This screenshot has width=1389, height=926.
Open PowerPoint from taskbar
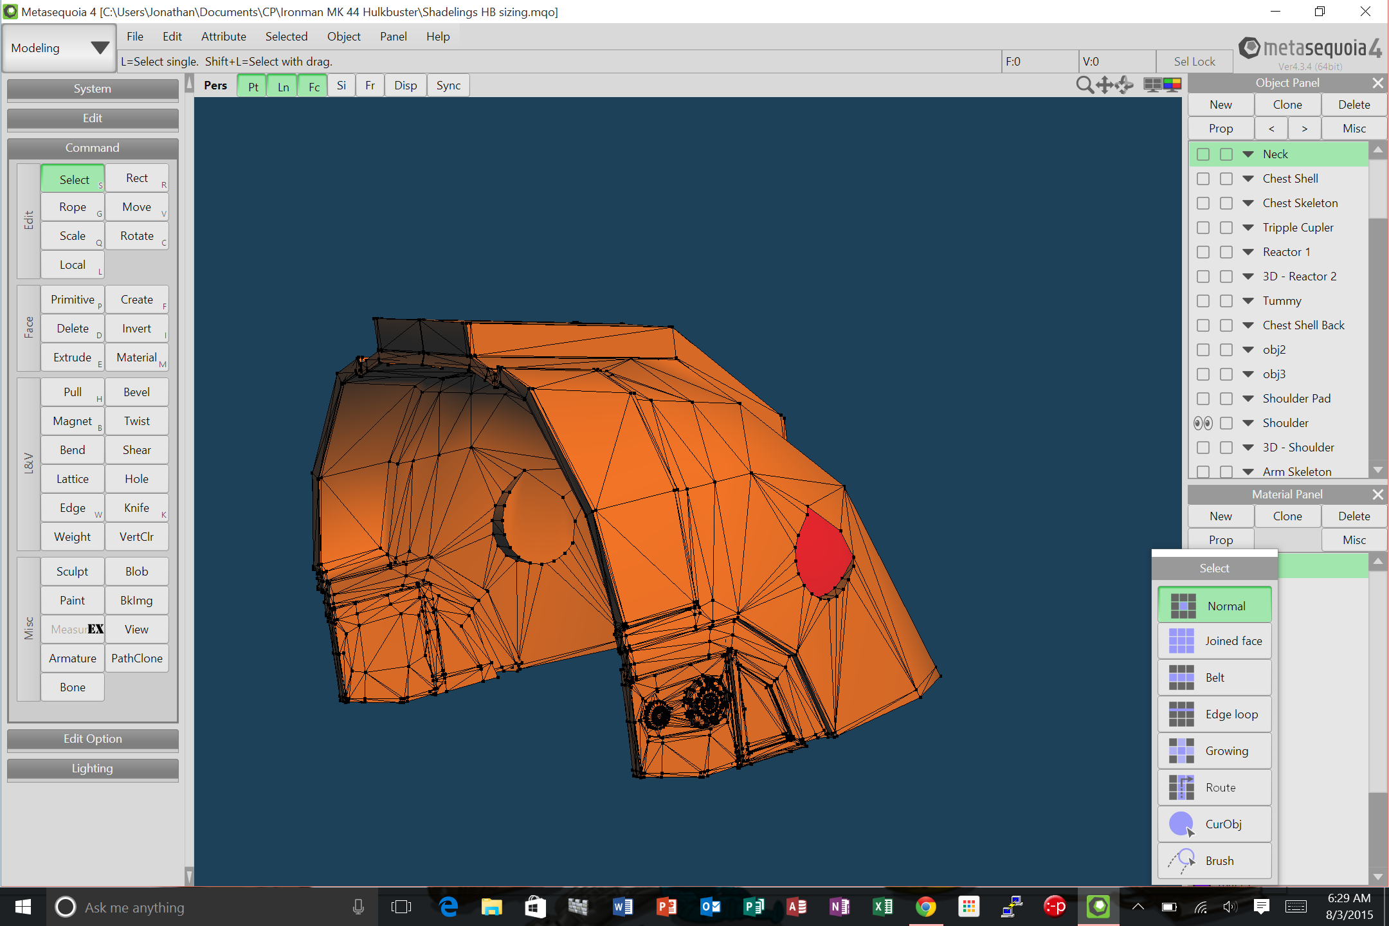pyautogui.click(x=666, y=907)
